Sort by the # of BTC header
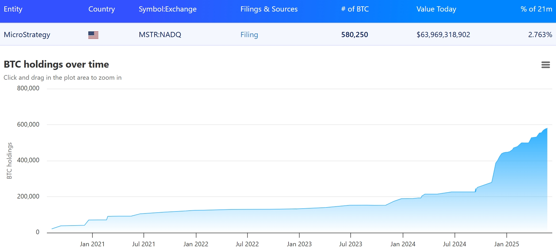 coord(355,9)
